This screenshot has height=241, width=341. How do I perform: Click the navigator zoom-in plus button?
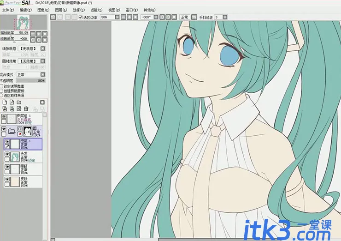pyautogui.click(x=39, y=34)
